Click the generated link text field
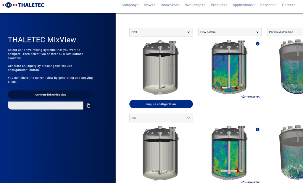The image size is (303, 183). [46, 106]
